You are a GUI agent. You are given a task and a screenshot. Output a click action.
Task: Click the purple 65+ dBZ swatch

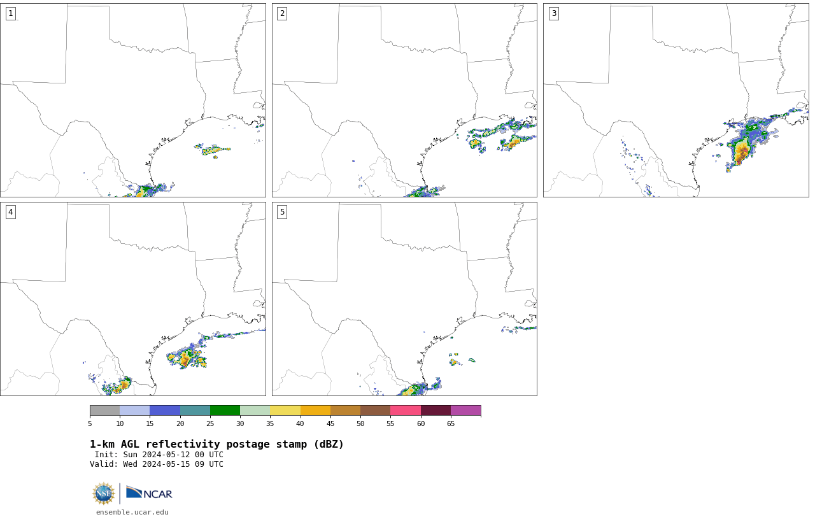click(465, 410)
